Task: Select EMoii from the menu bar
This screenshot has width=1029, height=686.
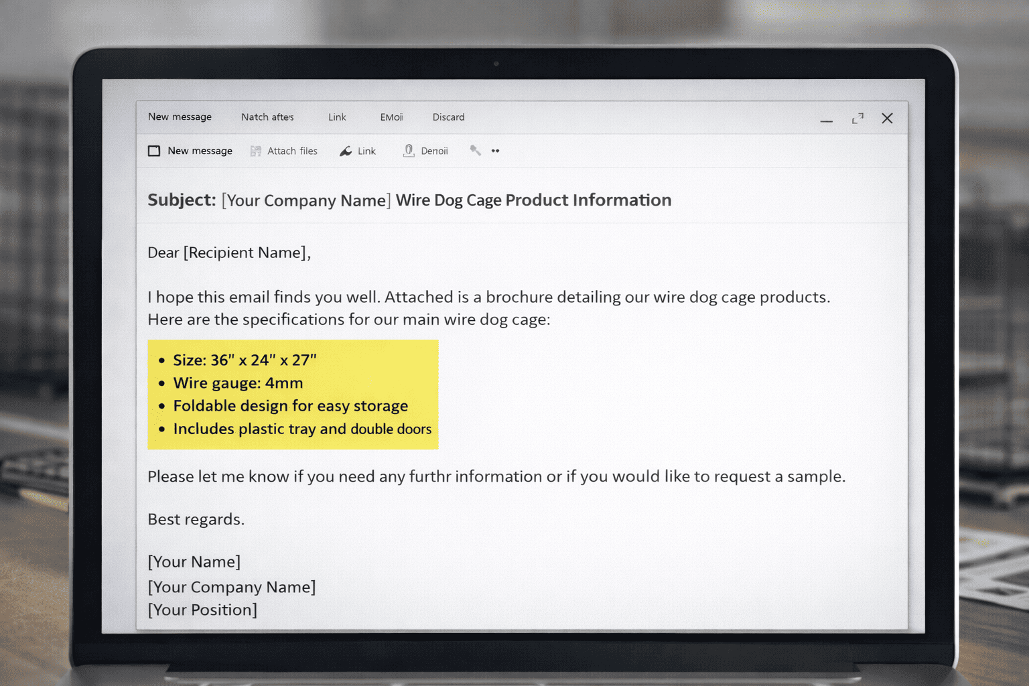Action: click(391, 117)
